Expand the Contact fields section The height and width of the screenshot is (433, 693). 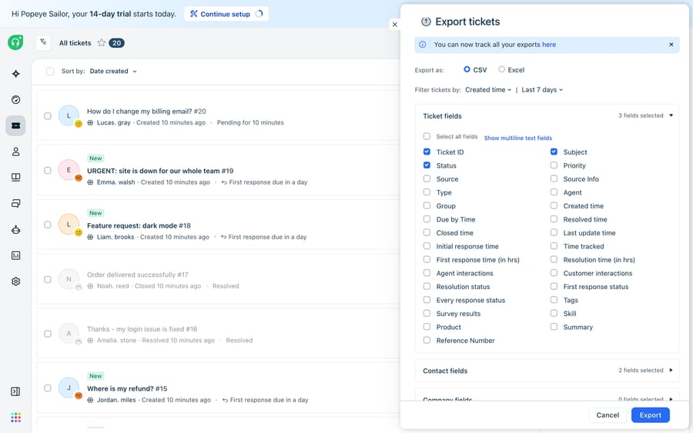coord(671,371)
